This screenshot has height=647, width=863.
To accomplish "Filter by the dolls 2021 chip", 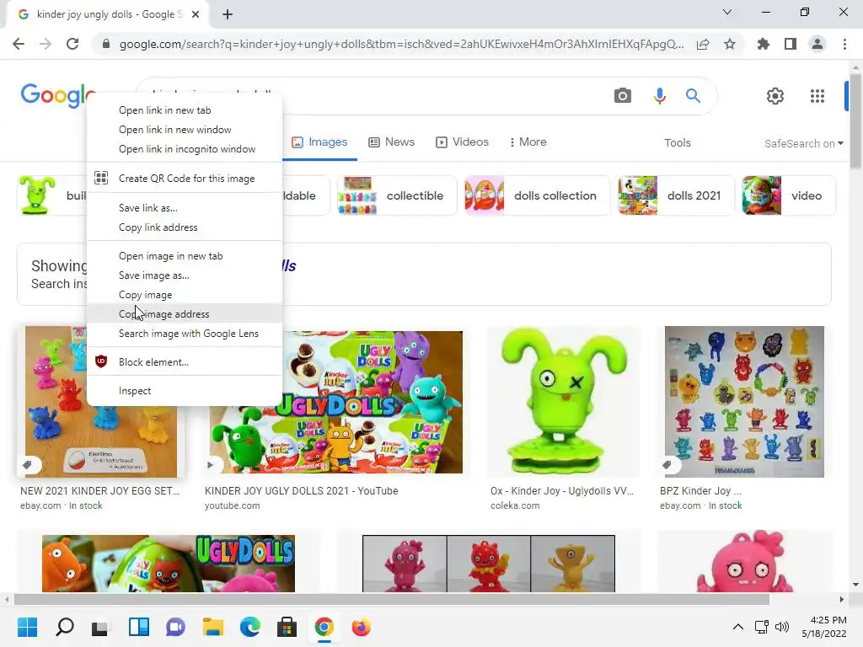I will pyautogui.click(x=676, y=195).
